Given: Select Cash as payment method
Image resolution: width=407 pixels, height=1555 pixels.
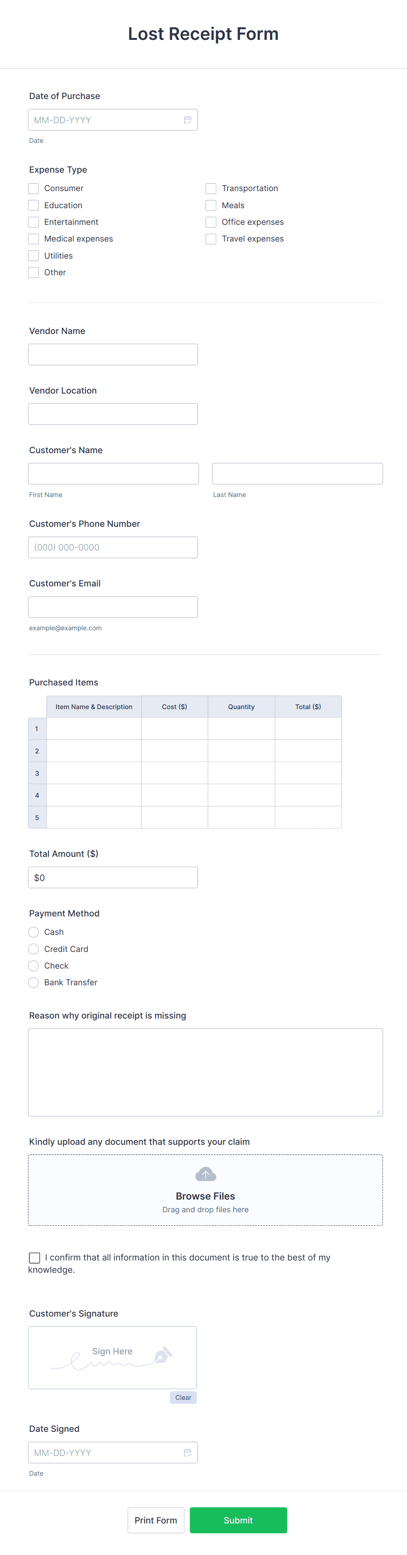Looking at the screenshot, I should [33, 932].
